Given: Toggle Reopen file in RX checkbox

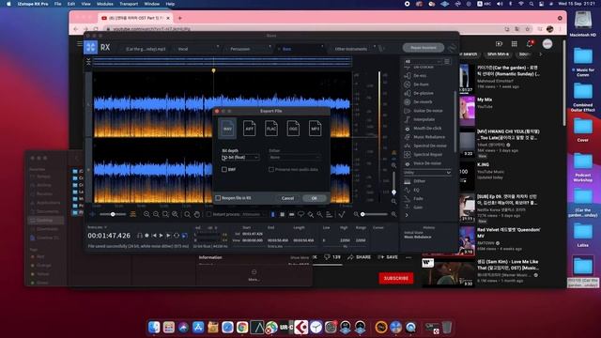Looking at the screenshot, I should coord(218,198).
